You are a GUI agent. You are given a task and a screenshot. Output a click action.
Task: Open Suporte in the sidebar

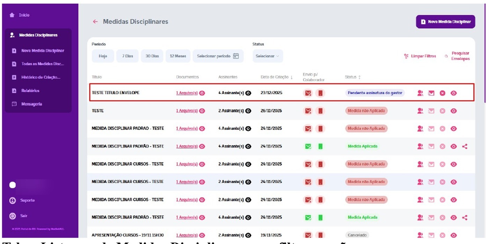coord(22,200)
